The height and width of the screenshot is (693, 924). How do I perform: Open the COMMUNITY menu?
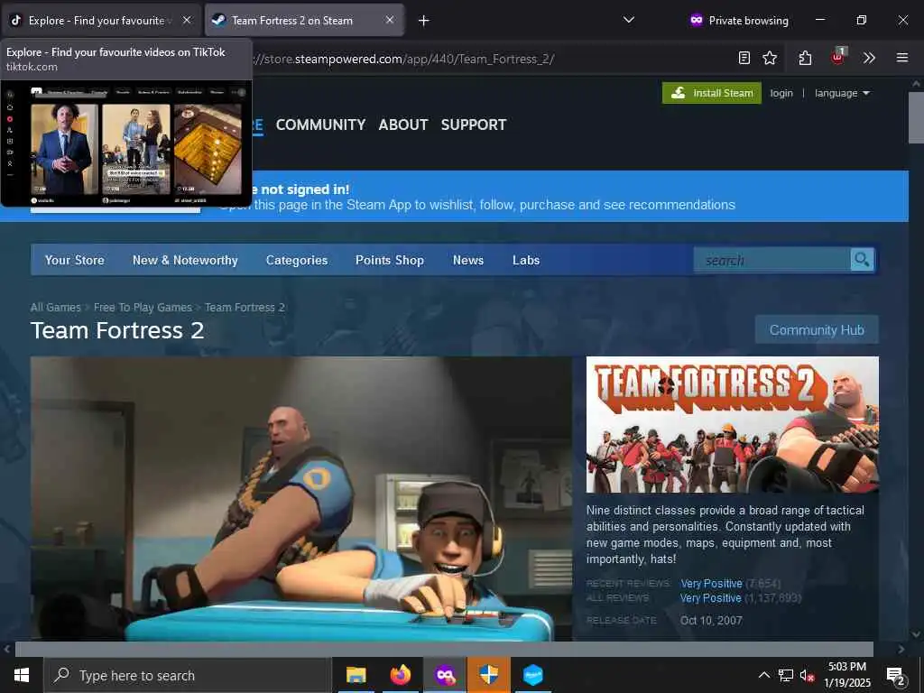click(x=320, y=125)
